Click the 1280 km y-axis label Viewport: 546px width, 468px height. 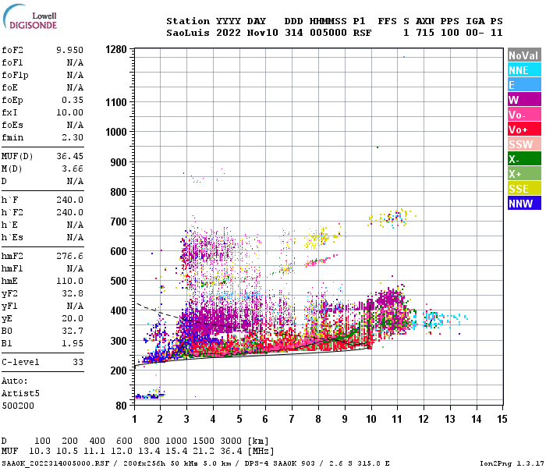click(116, 49)
